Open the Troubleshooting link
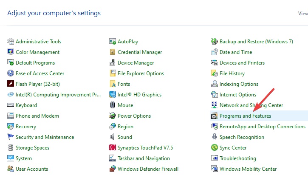308x175 pixels. tap(238, 158)
